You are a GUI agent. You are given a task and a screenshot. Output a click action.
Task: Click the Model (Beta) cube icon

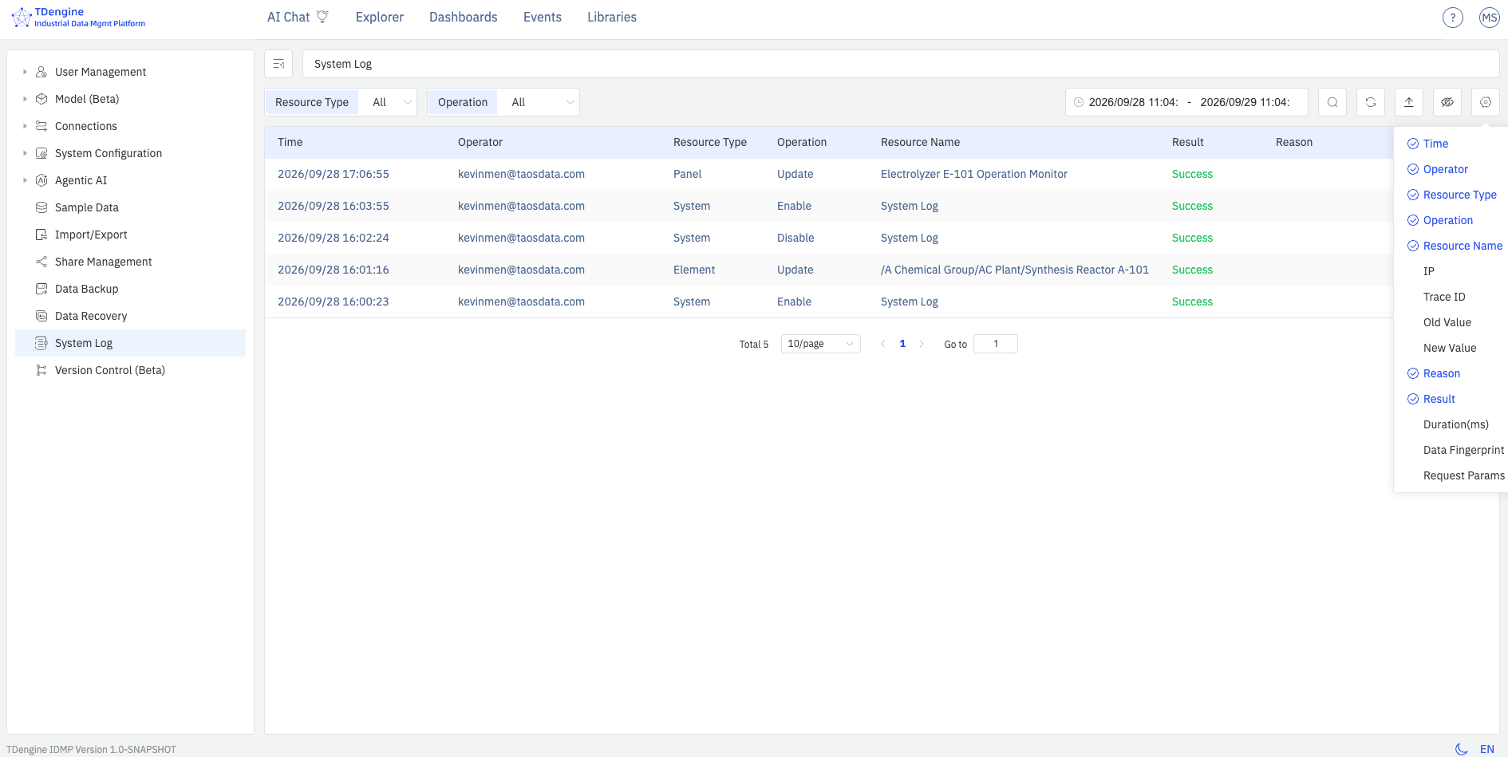pos(41,99)
